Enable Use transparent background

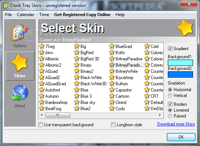pos(41,124)
